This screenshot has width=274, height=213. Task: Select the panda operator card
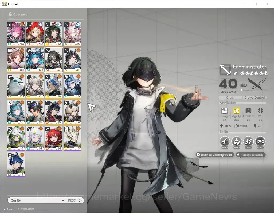coord(16,86)
